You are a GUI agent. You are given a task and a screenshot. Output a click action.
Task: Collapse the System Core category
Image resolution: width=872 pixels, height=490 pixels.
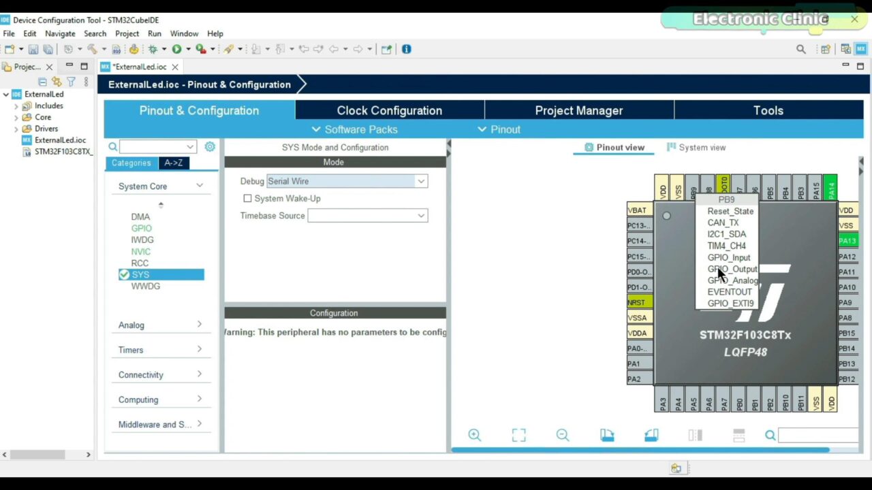pos(200,185)
